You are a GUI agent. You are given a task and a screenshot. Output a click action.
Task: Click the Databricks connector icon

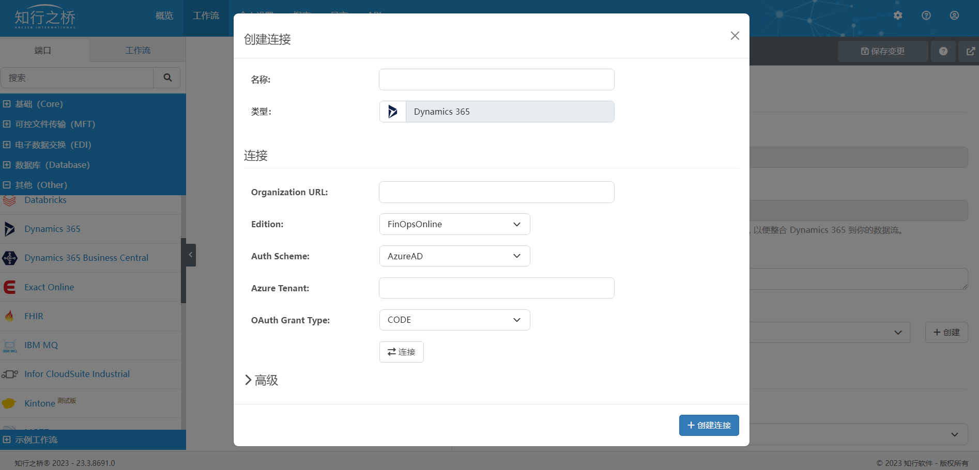coord(9,200)
